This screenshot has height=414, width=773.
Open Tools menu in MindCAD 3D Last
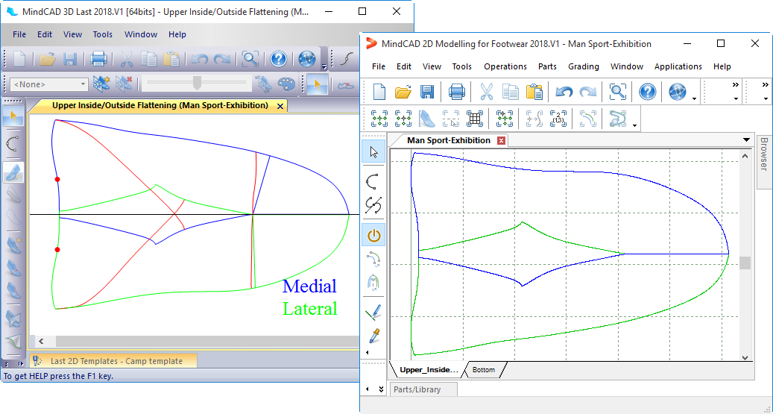point(103,34)
